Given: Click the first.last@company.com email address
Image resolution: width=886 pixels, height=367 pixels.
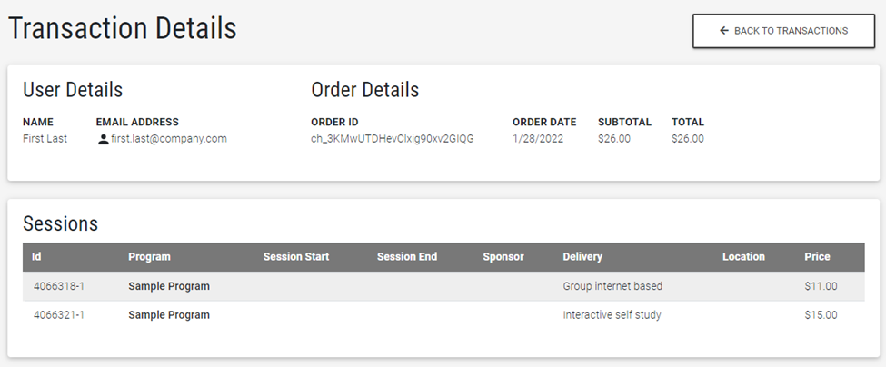Looking at the screenshot, I should [168, 139].
